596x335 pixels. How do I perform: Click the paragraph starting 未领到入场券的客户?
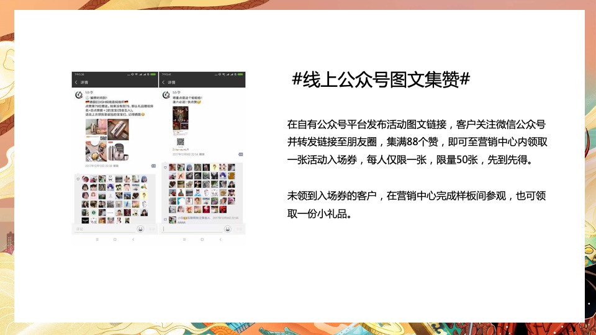click(x=416, y=205)
